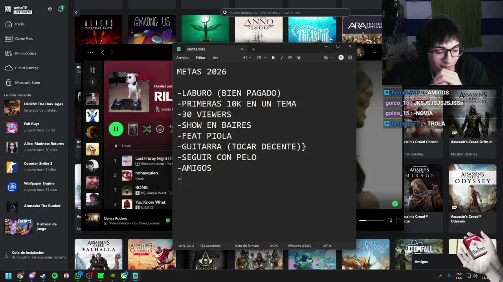Open Spotify album art next to pause

(x=133, y=129)
